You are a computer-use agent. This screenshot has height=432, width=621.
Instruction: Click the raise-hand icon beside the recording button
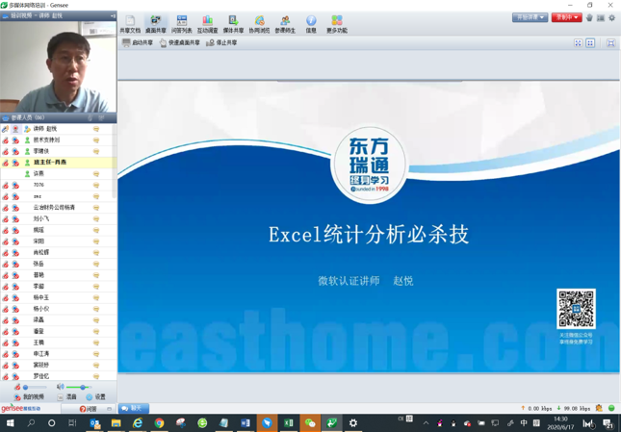[x=589, y=18]
